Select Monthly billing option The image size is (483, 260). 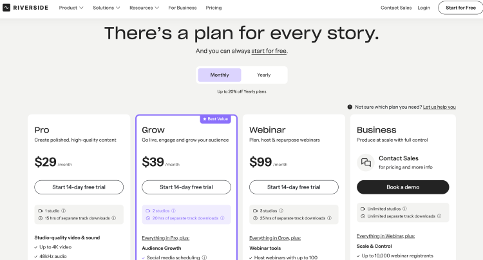tap(220, 75)
